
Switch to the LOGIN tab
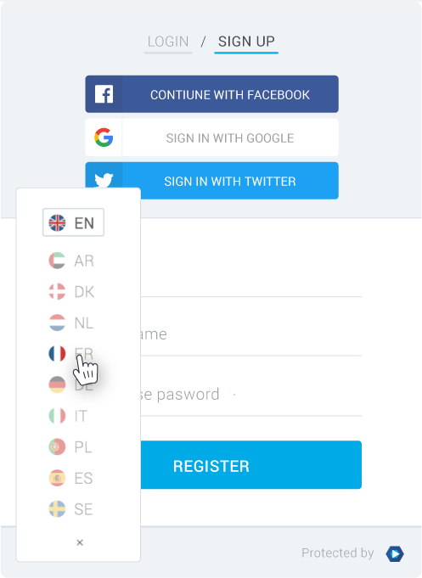point(168,42)
